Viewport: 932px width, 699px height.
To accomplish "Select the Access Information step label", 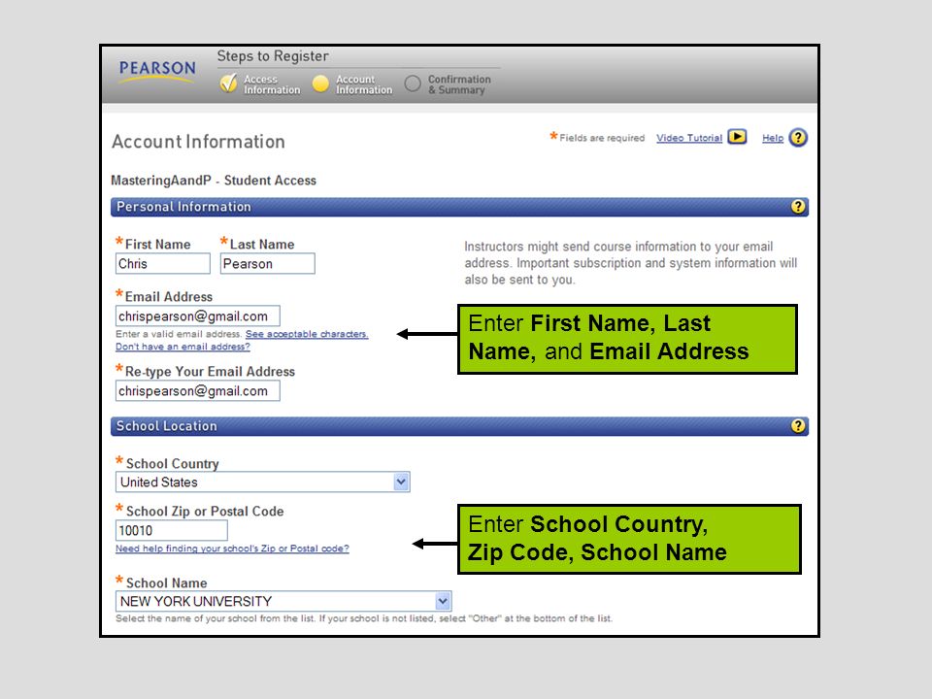I will (x=272, y=84).
